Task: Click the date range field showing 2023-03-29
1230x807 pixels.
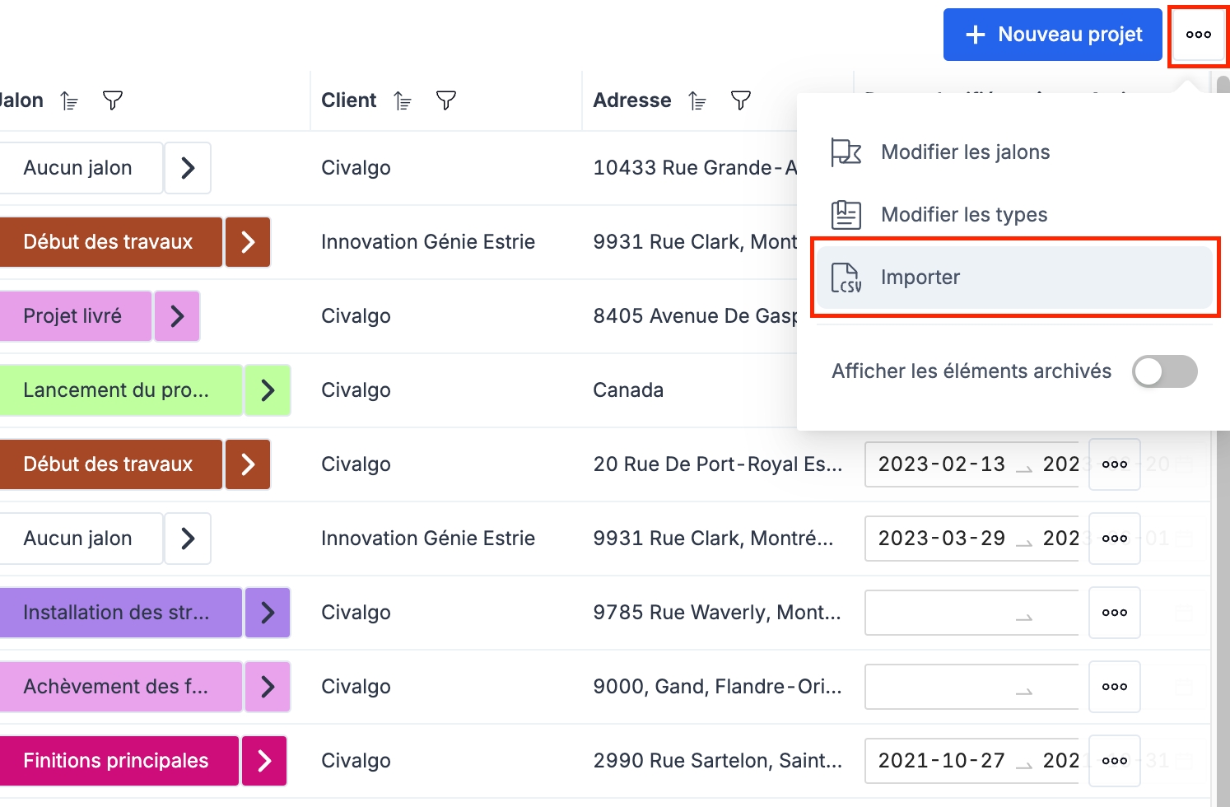Action: coord(971,539)
